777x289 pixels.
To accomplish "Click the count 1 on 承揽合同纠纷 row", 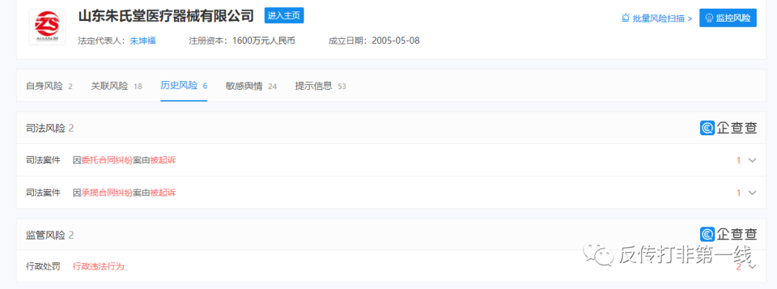I will pyautogui.click(x=738, y=193).
